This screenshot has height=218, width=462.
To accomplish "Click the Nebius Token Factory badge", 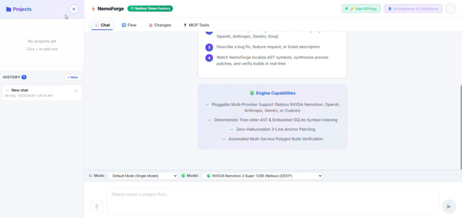I will pyautogui.click(x=150, y=9).
